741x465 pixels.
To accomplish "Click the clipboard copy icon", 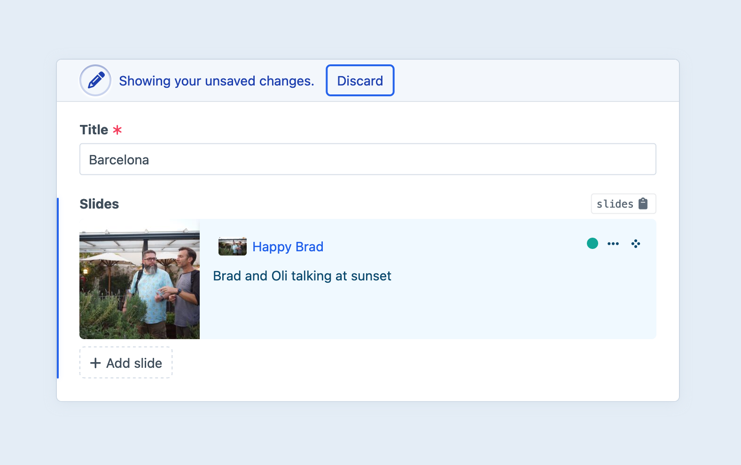I will (643, 204).
